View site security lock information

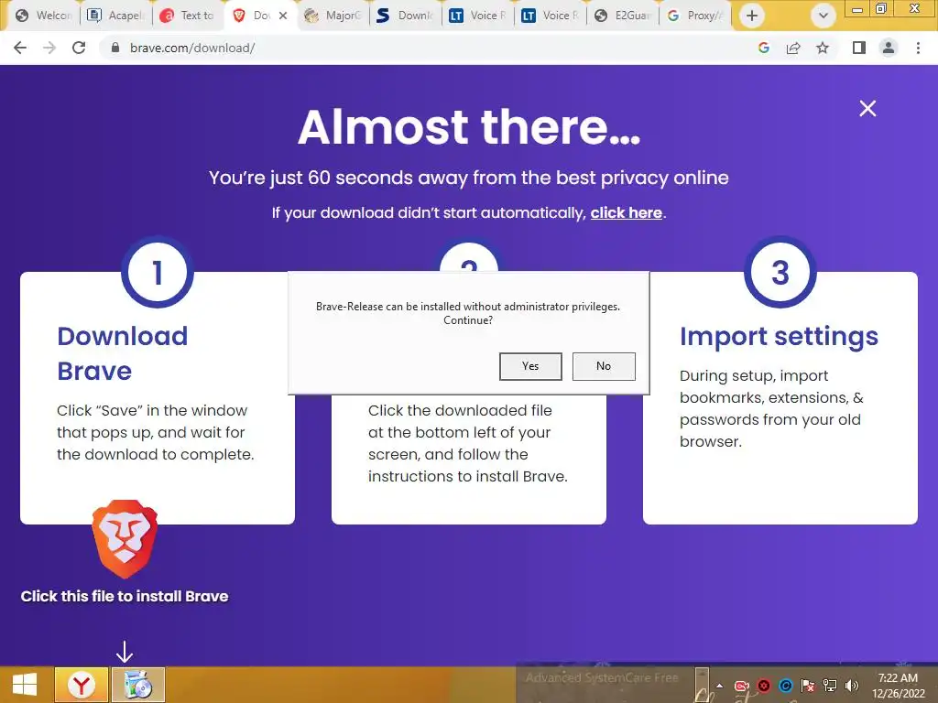pos(115,48)
